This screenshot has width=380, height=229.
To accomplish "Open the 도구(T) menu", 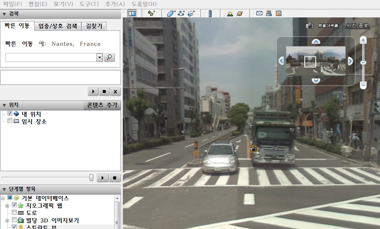I will coord(89,4).
